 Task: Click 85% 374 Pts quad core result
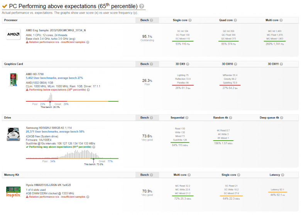pos(228,44)
